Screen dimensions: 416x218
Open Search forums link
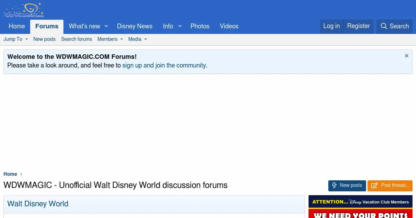(77, 39)
